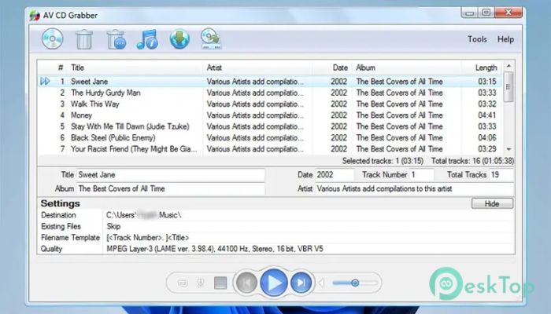The height and width of the screenshot is (314, 551).
Task: Click the Total tracks status text
Action: pyautogui.click(x=472, y=161)
